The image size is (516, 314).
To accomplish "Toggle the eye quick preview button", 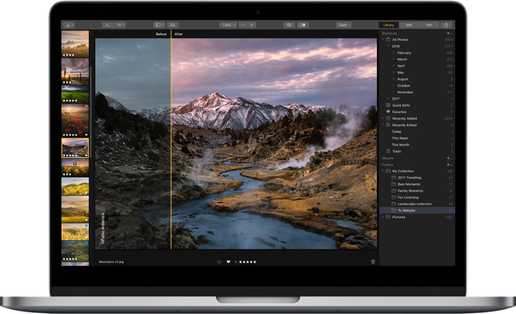I will [289, 25].
